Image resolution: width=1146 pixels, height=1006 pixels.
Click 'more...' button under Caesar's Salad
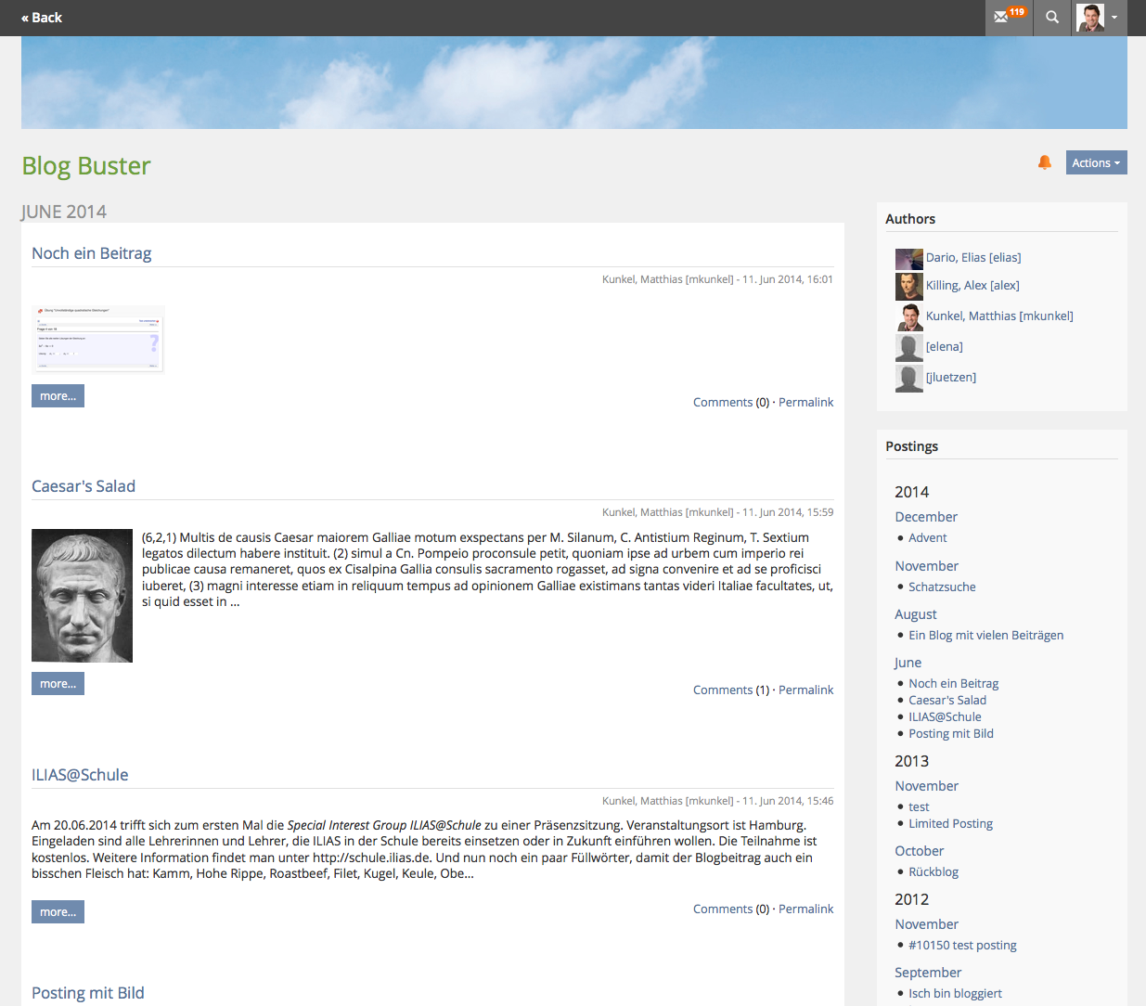58,684
